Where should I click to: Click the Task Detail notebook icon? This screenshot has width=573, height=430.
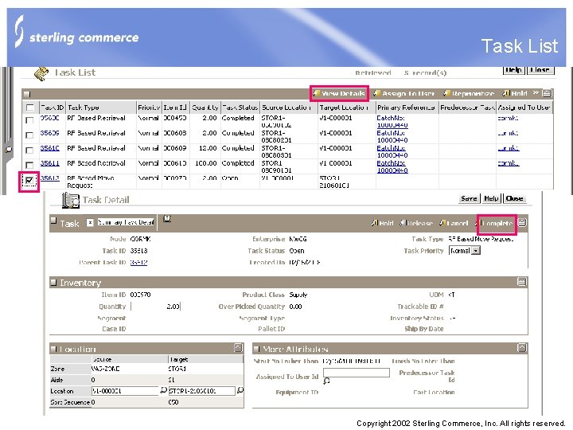71,200
